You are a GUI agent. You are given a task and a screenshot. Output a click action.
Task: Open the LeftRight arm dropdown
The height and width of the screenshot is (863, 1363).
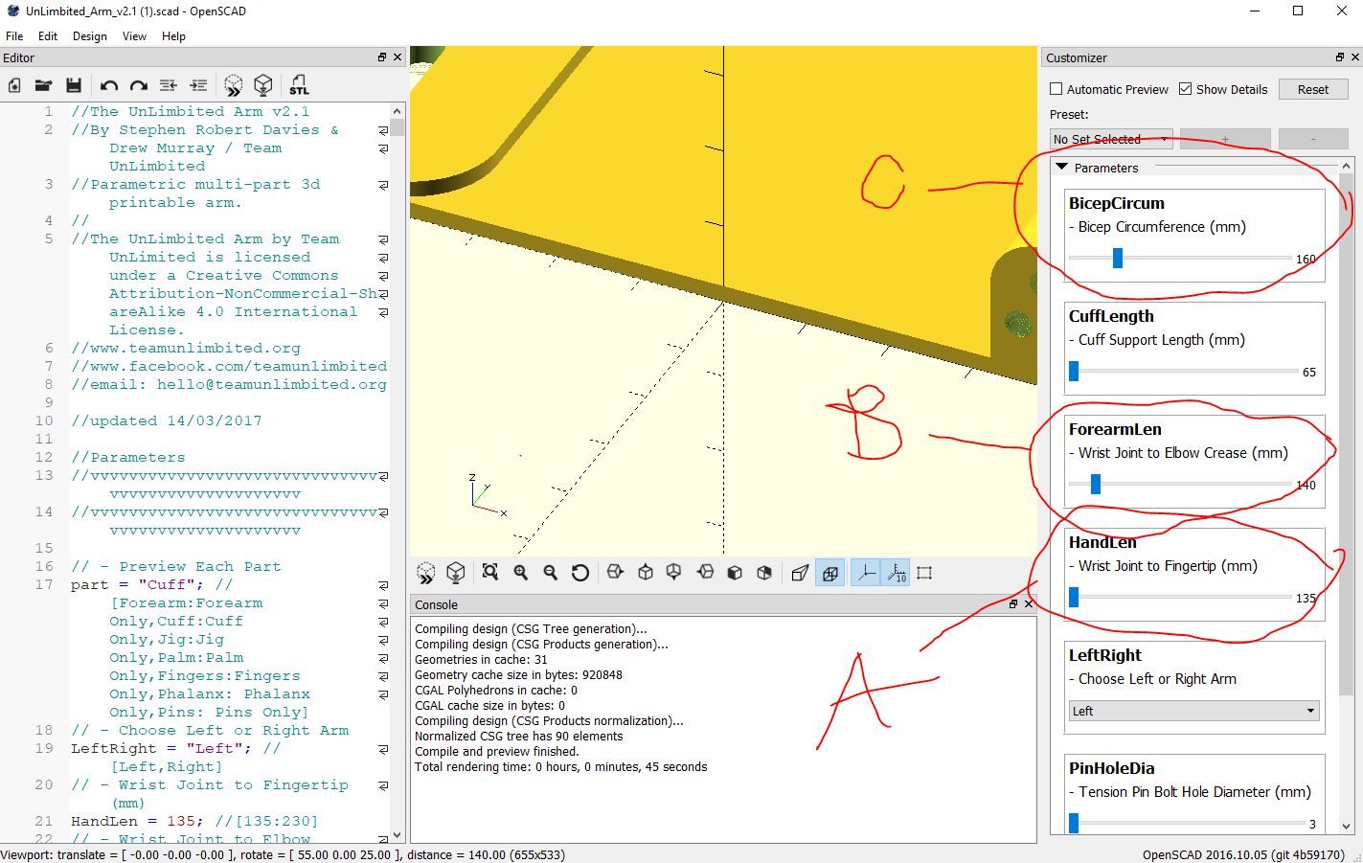click(x=1193, y=711)
